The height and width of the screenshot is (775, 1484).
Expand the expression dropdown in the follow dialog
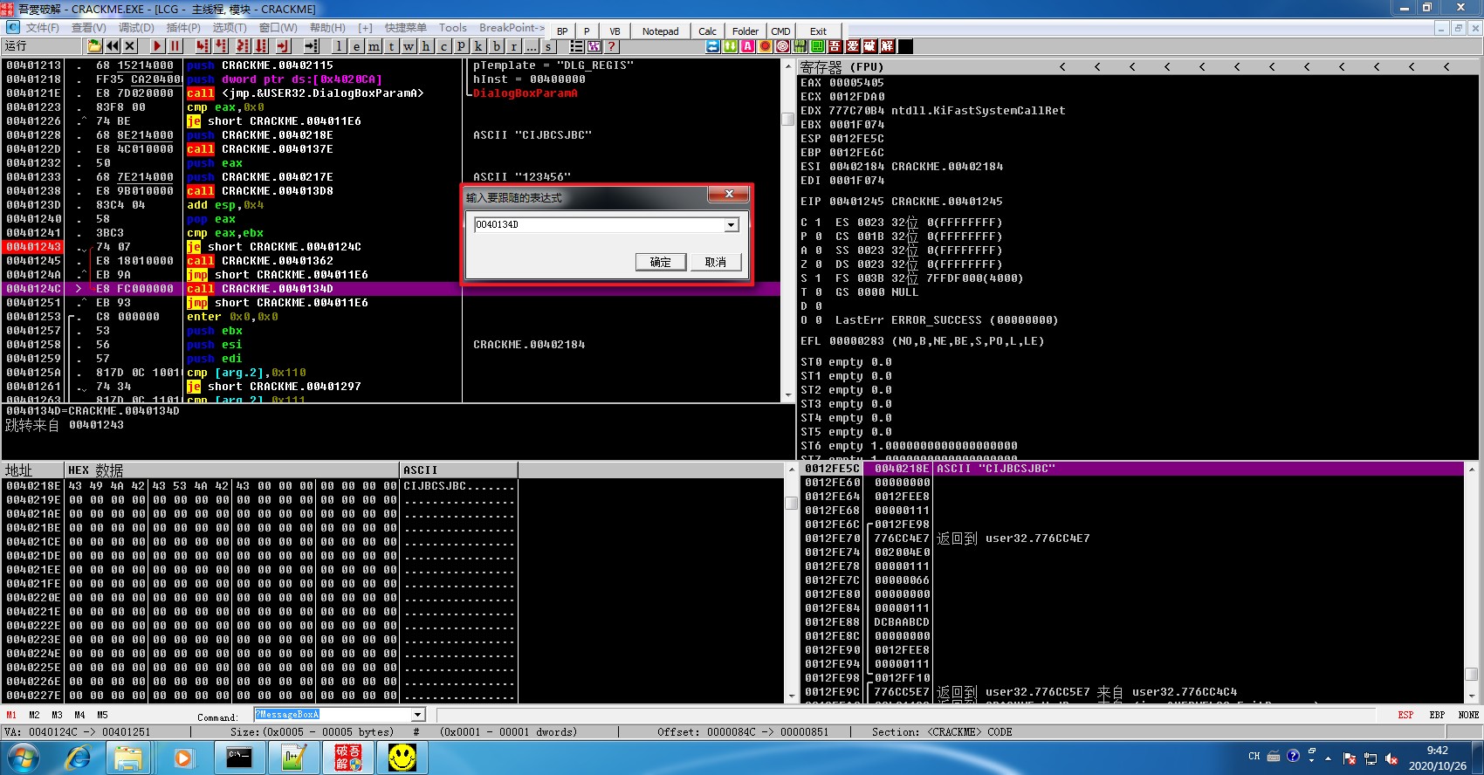pos(732,225)
